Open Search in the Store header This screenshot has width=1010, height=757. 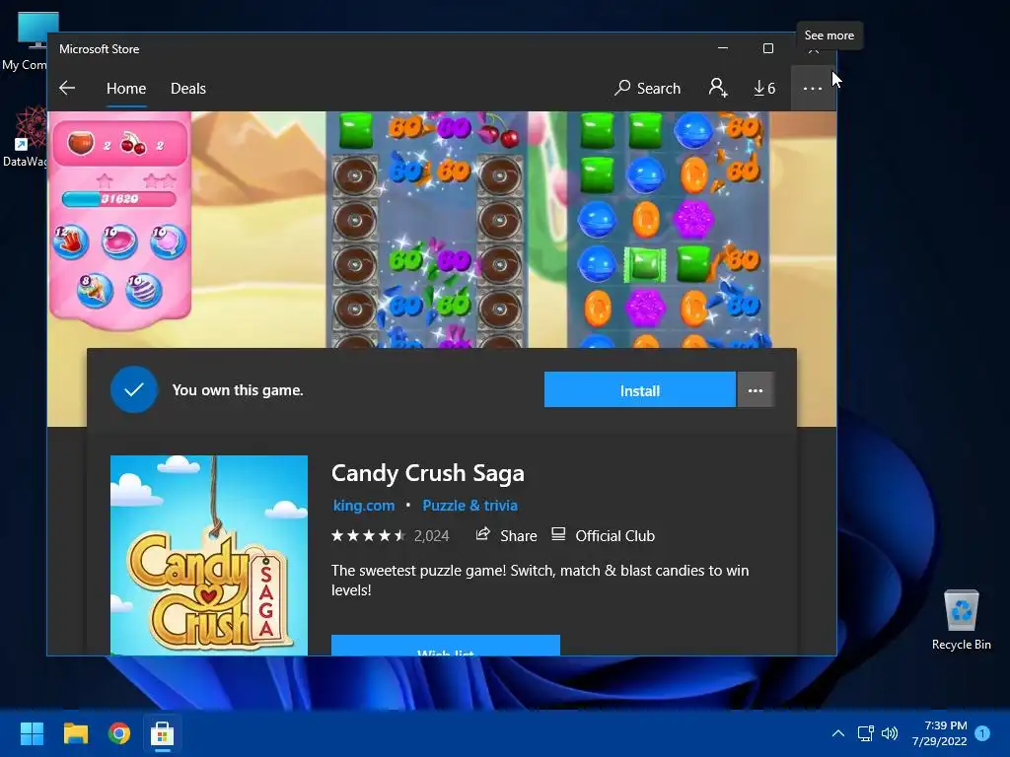point(647,88)
